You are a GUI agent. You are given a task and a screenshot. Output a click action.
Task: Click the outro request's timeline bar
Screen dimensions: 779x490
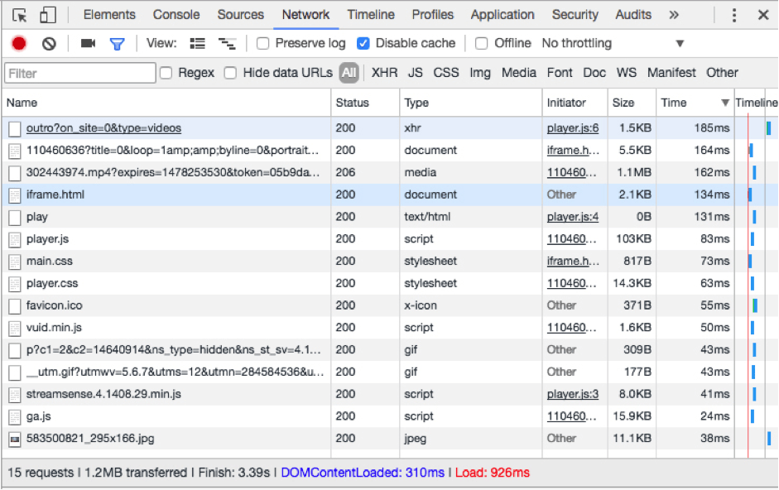click(x=768, y=128)
